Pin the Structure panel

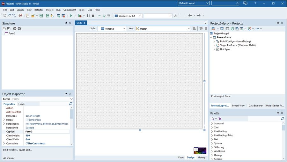[x=66, y=23]
